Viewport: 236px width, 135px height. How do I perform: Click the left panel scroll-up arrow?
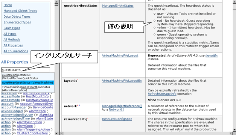(x=56, y=2)
